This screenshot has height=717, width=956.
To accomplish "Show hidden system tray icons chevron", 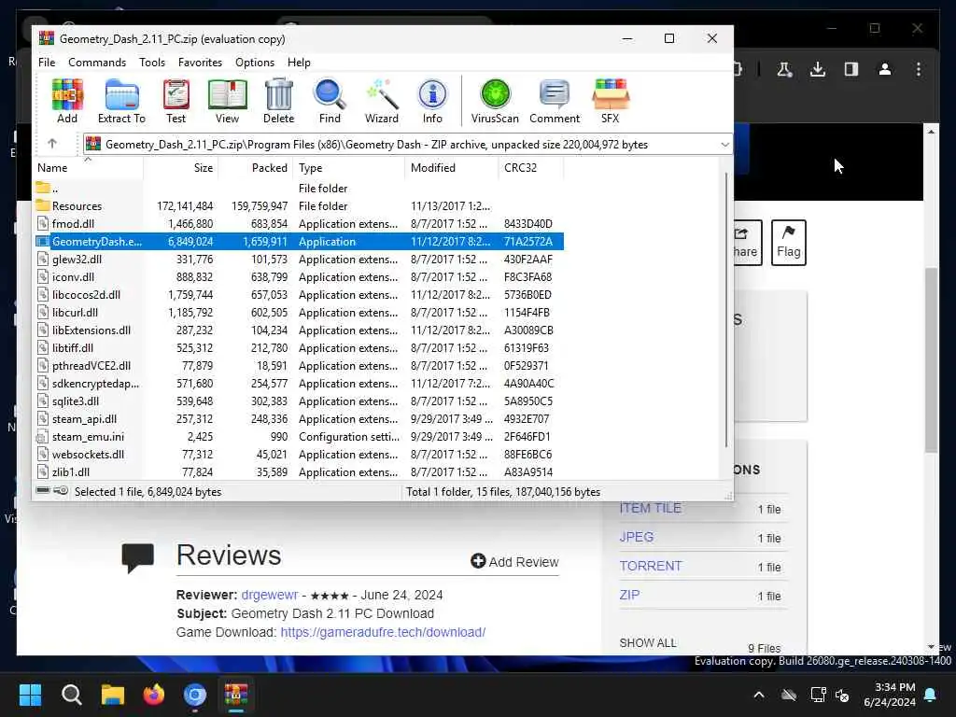I will pos(758,695).
